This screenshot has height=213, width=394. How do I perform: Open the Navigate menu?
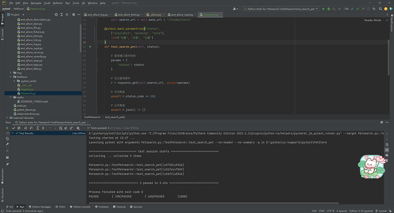coord(36,3)
